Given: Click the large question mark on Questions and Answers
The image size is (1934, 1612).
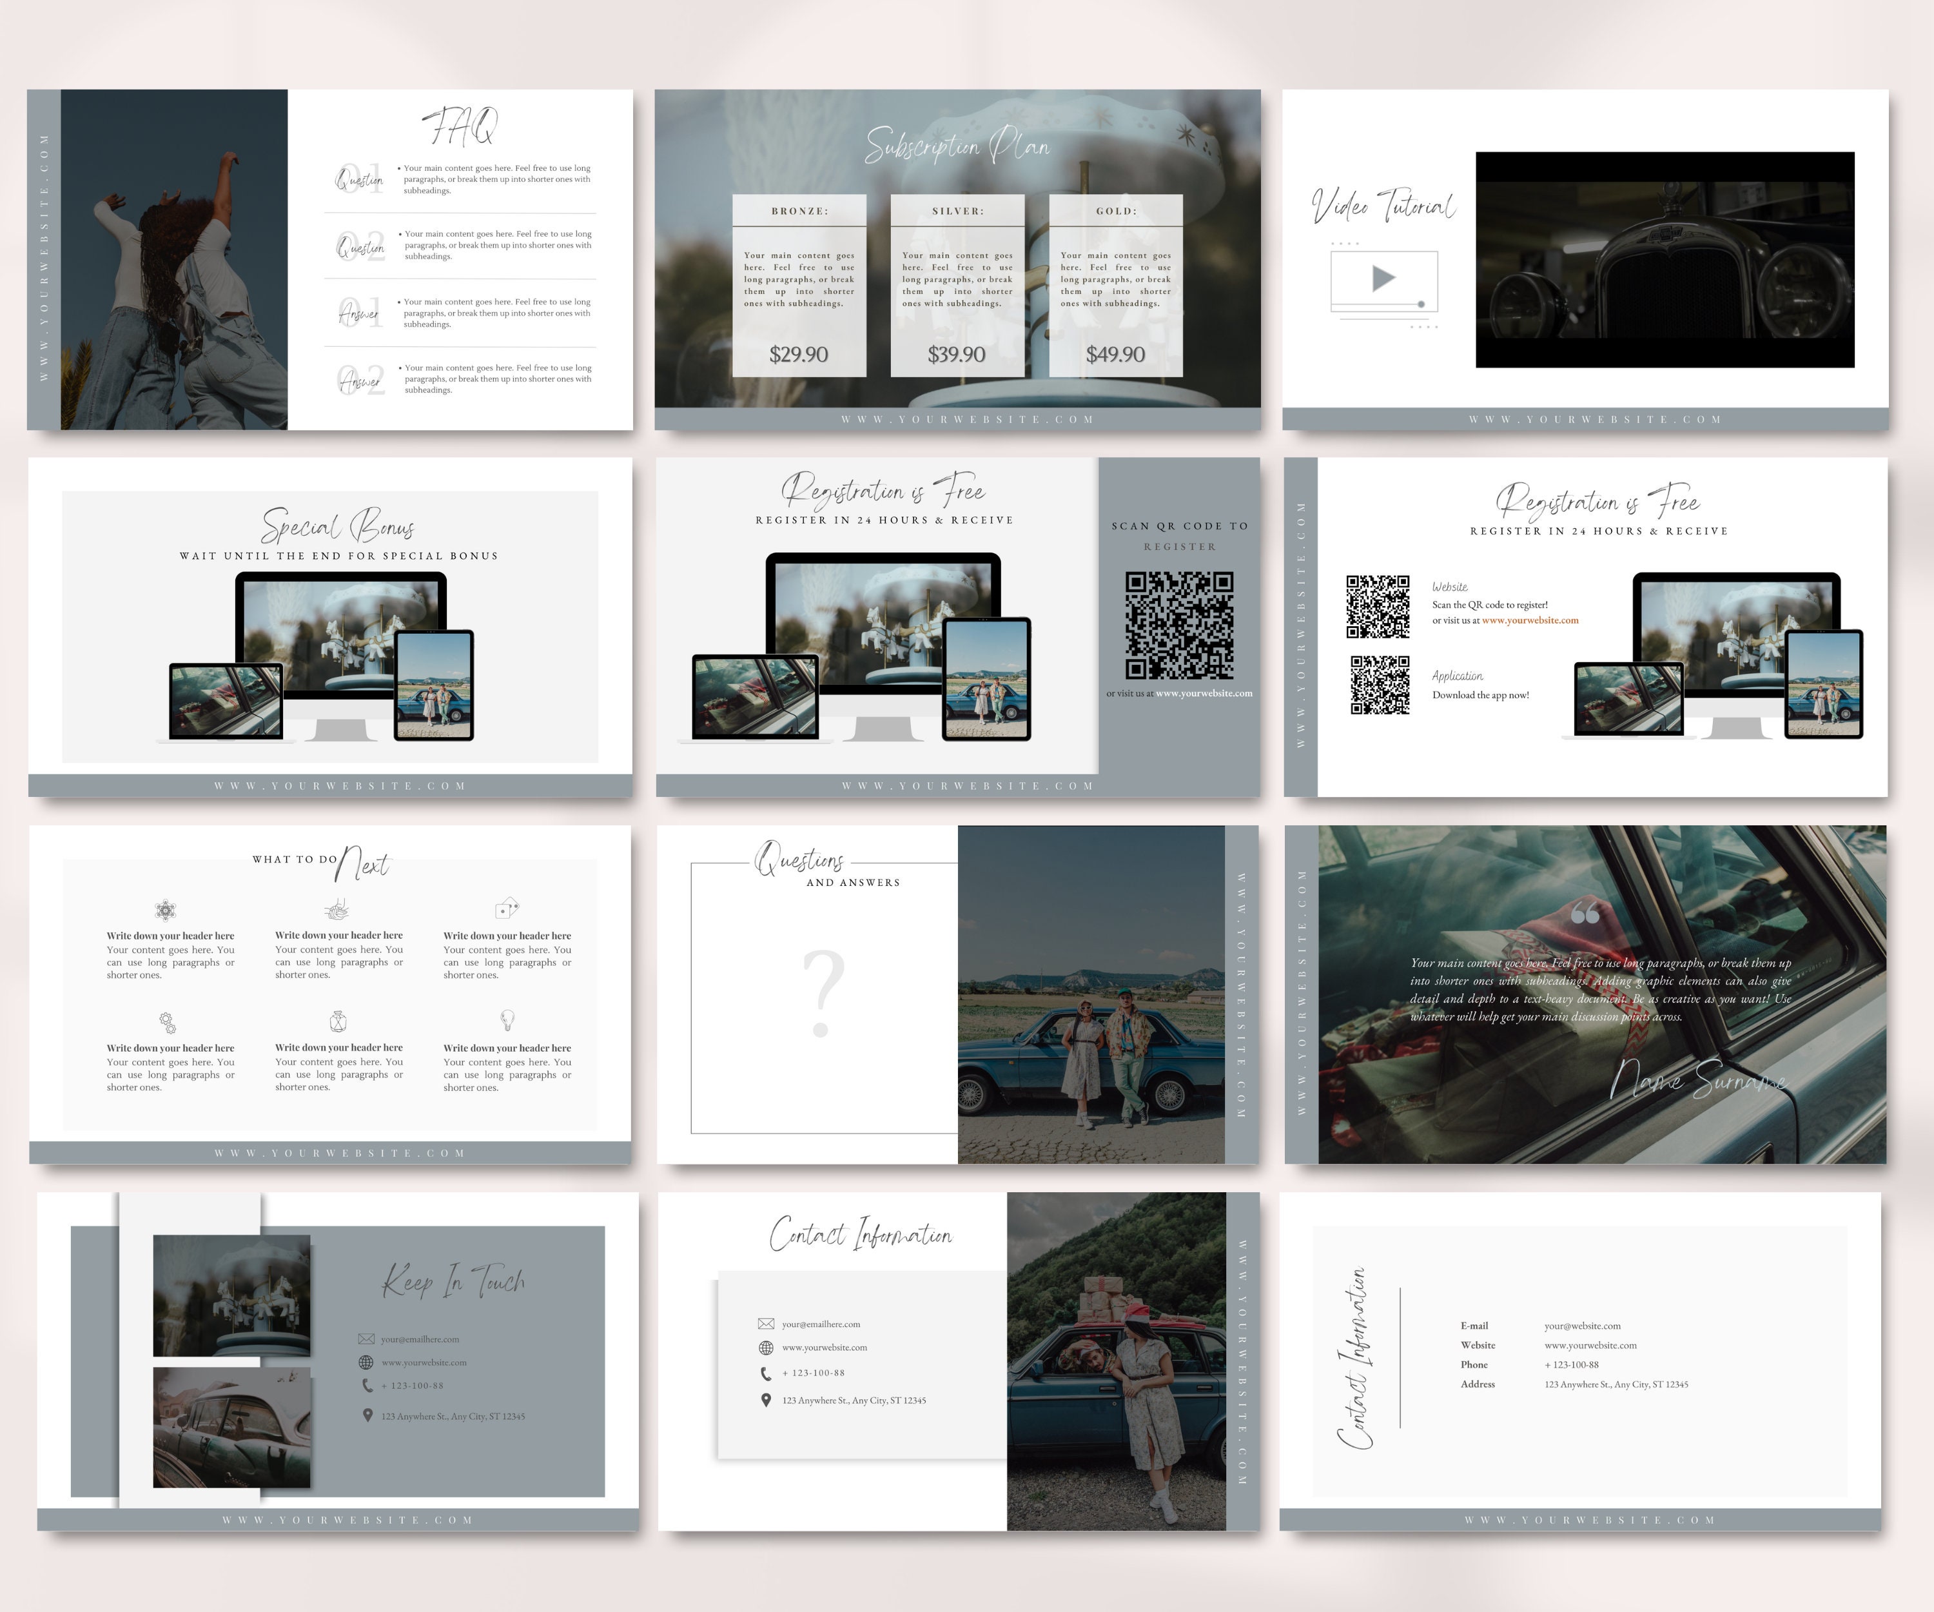Looking at the screenshot, I should click(x=823, y=993).
